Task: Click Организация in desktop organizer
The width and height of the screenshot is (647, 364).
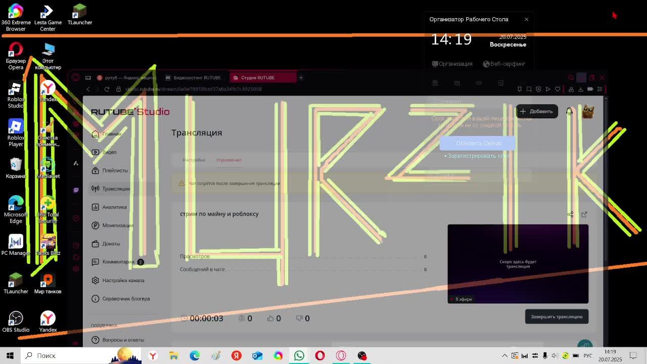Action: point(452,64)
